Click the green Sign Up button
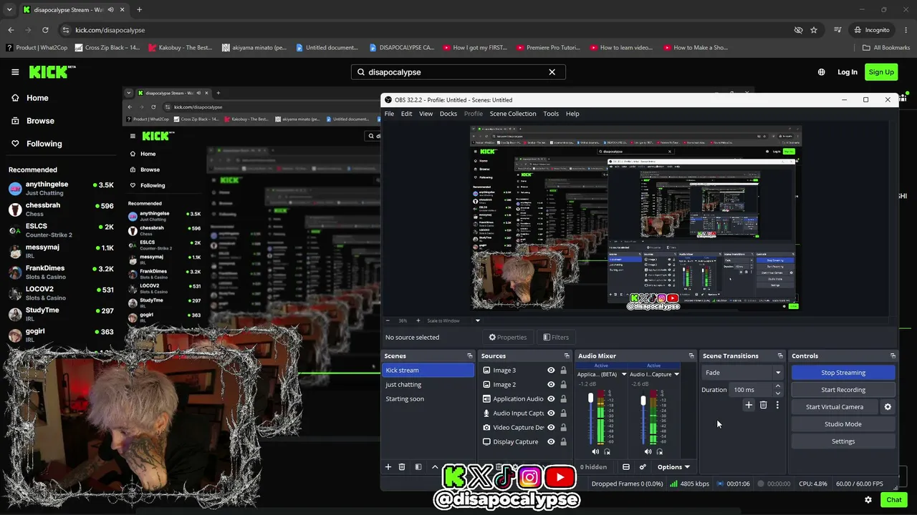Screen dimensions: 917x515 click(x=881, y=72)
